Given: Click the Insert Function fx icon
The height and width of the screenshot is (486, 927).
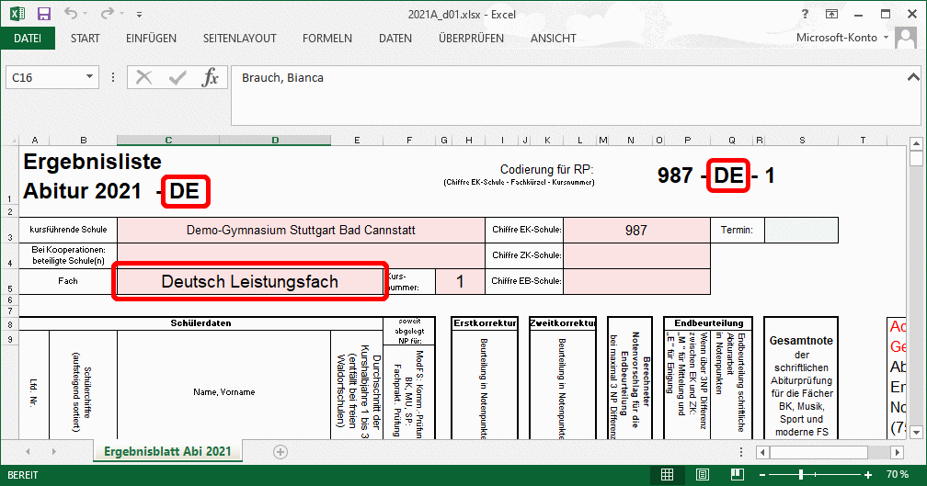Looking at the screenshot, I should click(211, 78).
